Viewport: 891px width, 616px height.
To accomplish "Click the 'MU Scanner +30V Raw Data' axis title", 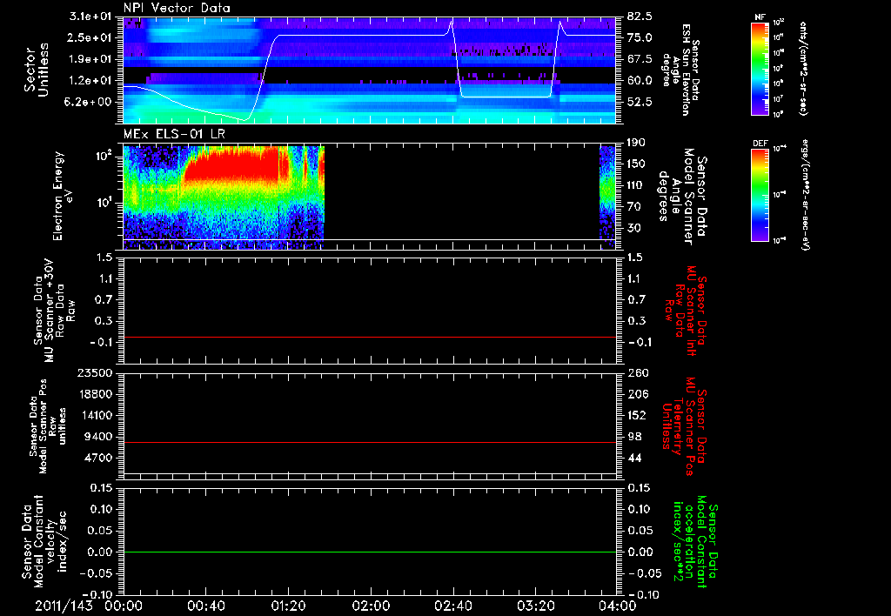I will coord(55,311).
